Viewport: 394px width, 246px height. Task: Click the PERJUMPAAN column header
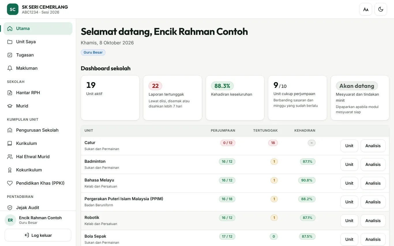[223, 130]
